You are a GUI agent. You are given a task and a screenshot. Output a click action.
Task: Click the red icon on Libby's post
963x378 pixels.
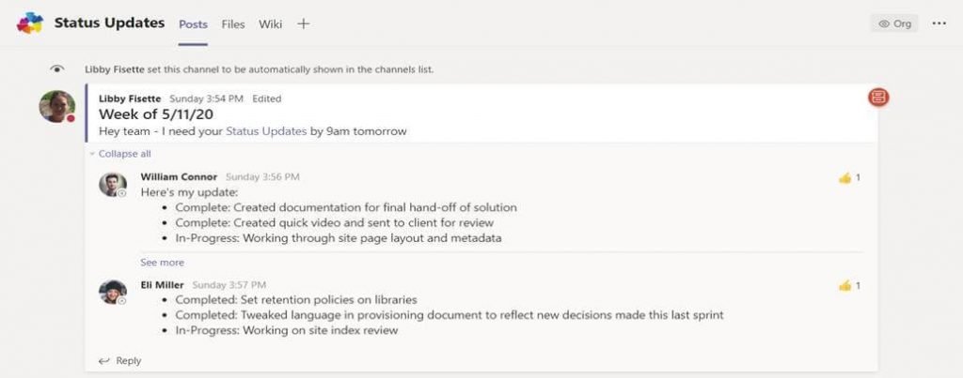pos(879,97)
